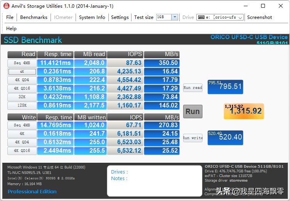290x201 pixels.
Task: Maximize the Anvil's Storage Utilities window
Action: click(x=263, y=6)
